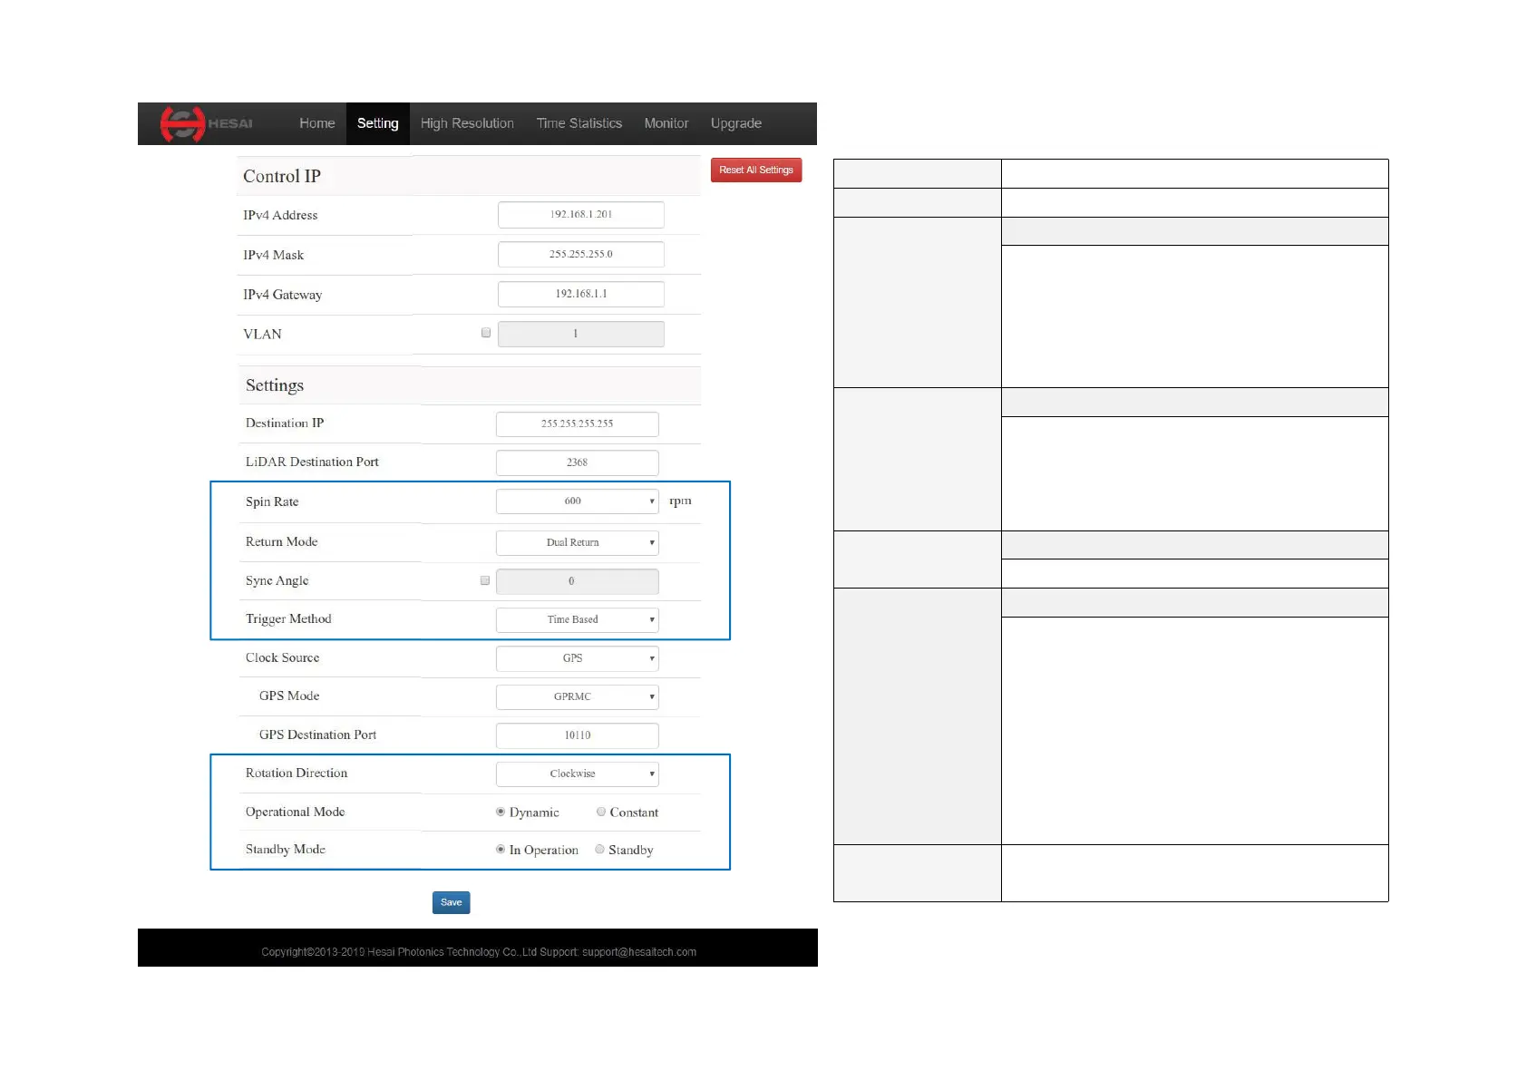Select In Operation standby mode
Screen dimensions: 1527x1080
coord(501,850)
